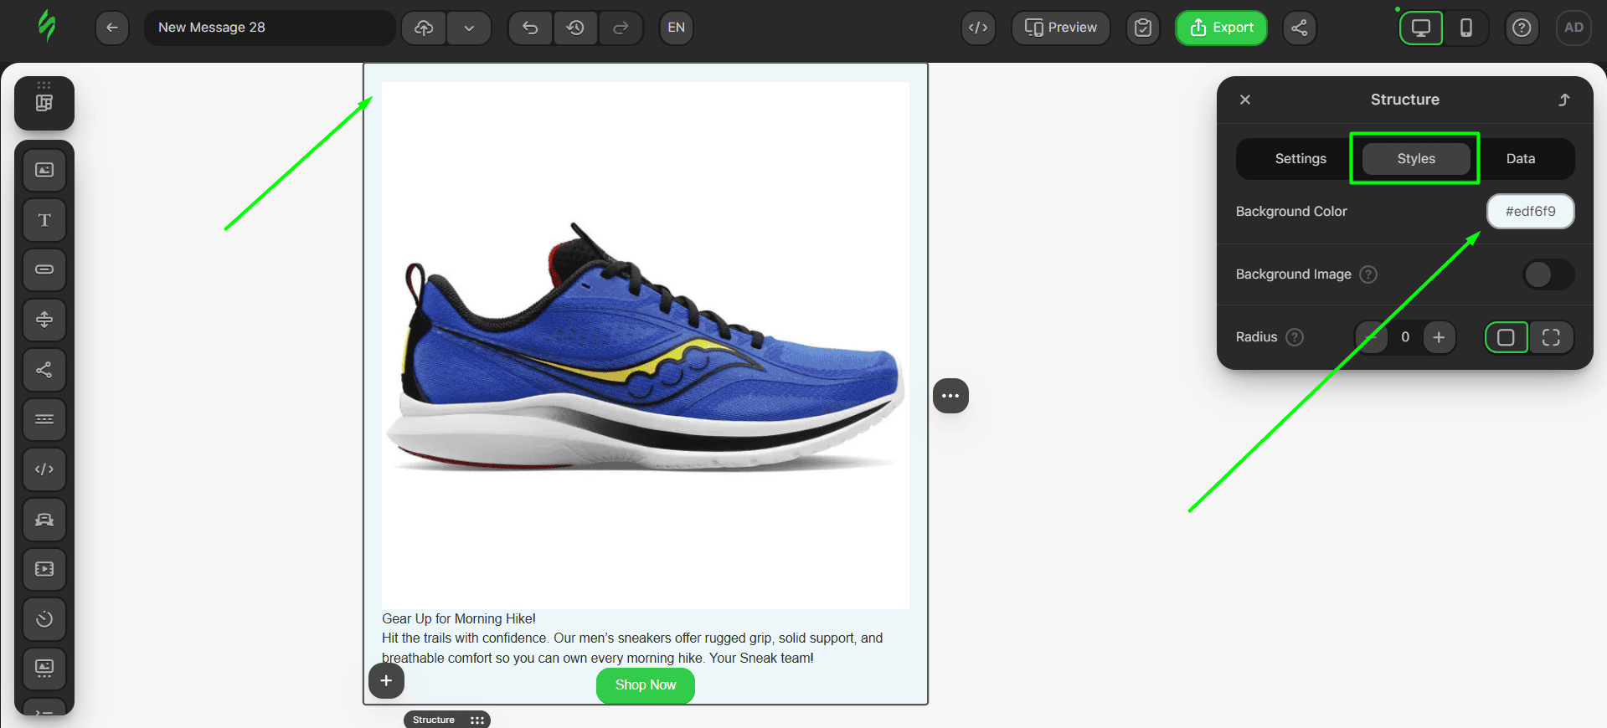Click the plus add structure button
The height and width of the screenshot is (728, 1607).
coord(386,680)
